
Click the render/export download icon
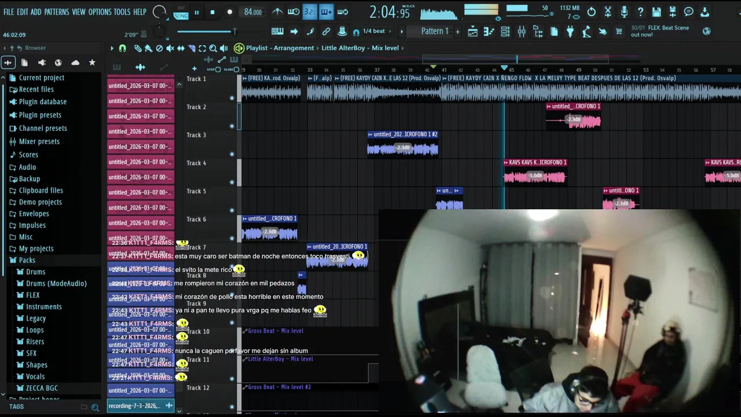pyautogui.click(x=705, y=12)
